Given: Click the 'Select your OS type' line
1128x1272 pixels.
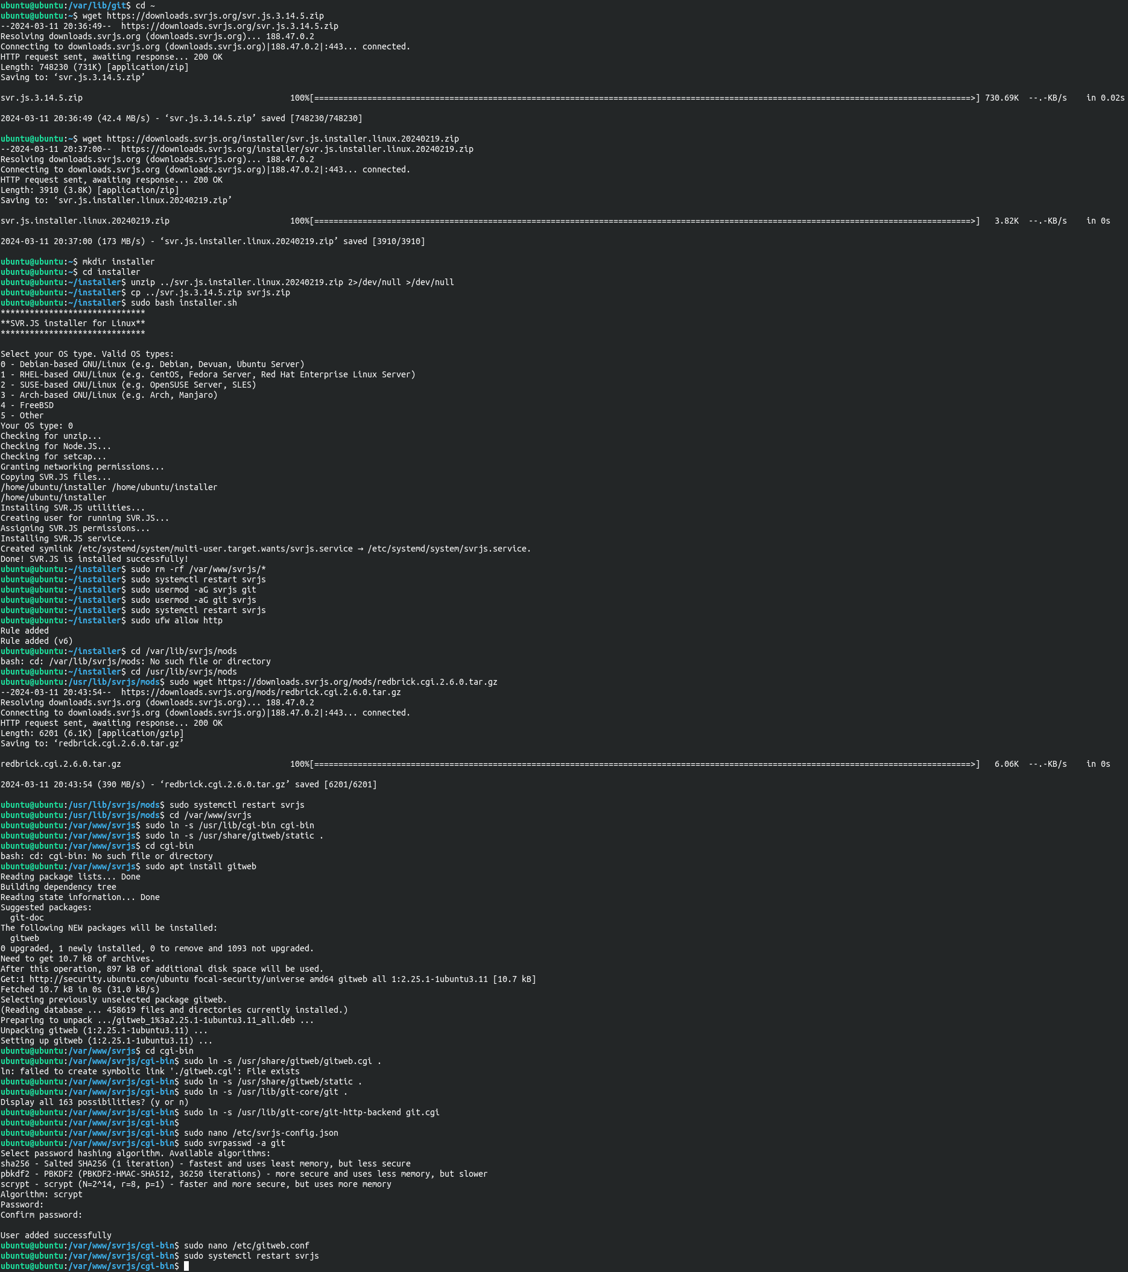Looking at the screenshot, I should tap(87, 354).
